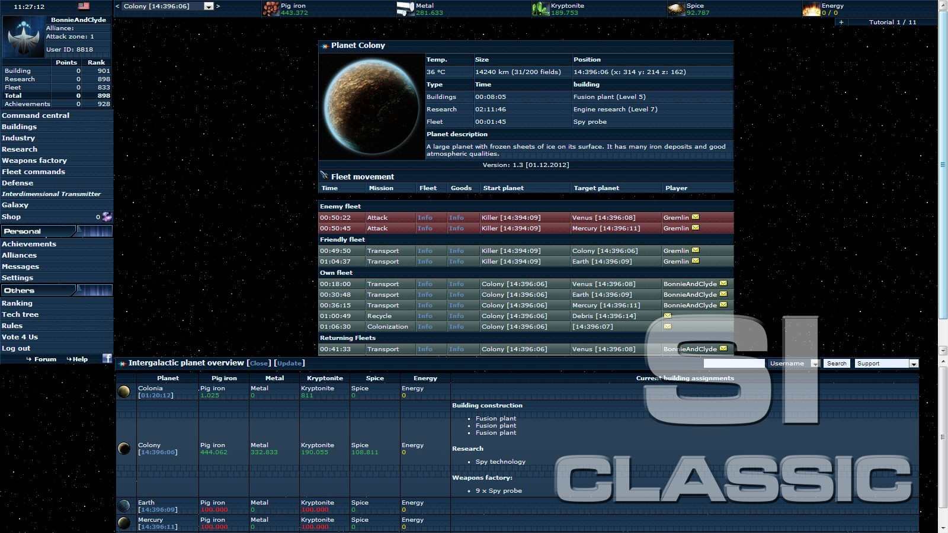
Task: Toggle the Tutorial panel with the plus button
Action: tap(841, 21)
